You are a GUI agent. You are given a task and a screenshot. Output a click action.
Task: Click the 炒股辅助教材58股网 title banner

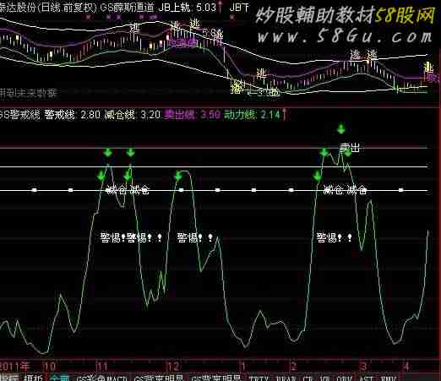click(x=346, y=15)
